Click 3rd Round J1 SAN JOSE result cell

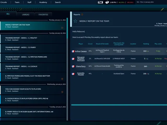pyautogui.click(x=102, y=59)
